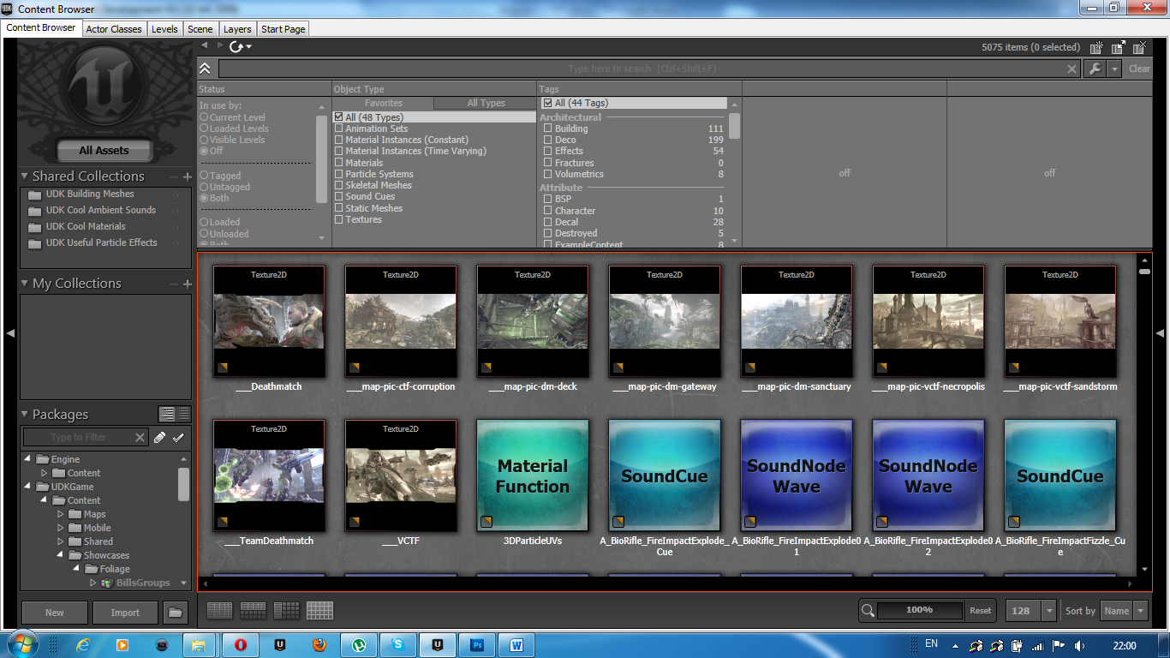Image resolution: width=1170 pixels, height=658 pixels.
Task: Select vertical split view layout icon
Action: (x=286, y=610)
